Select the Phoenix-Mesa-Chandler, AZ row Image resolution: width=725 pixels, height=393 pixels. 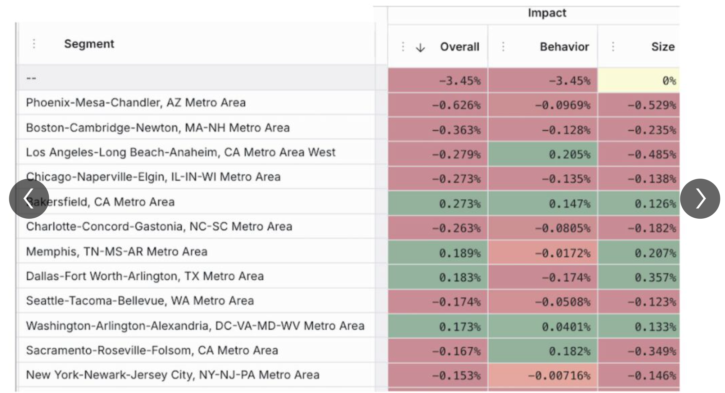coord(136,103)
